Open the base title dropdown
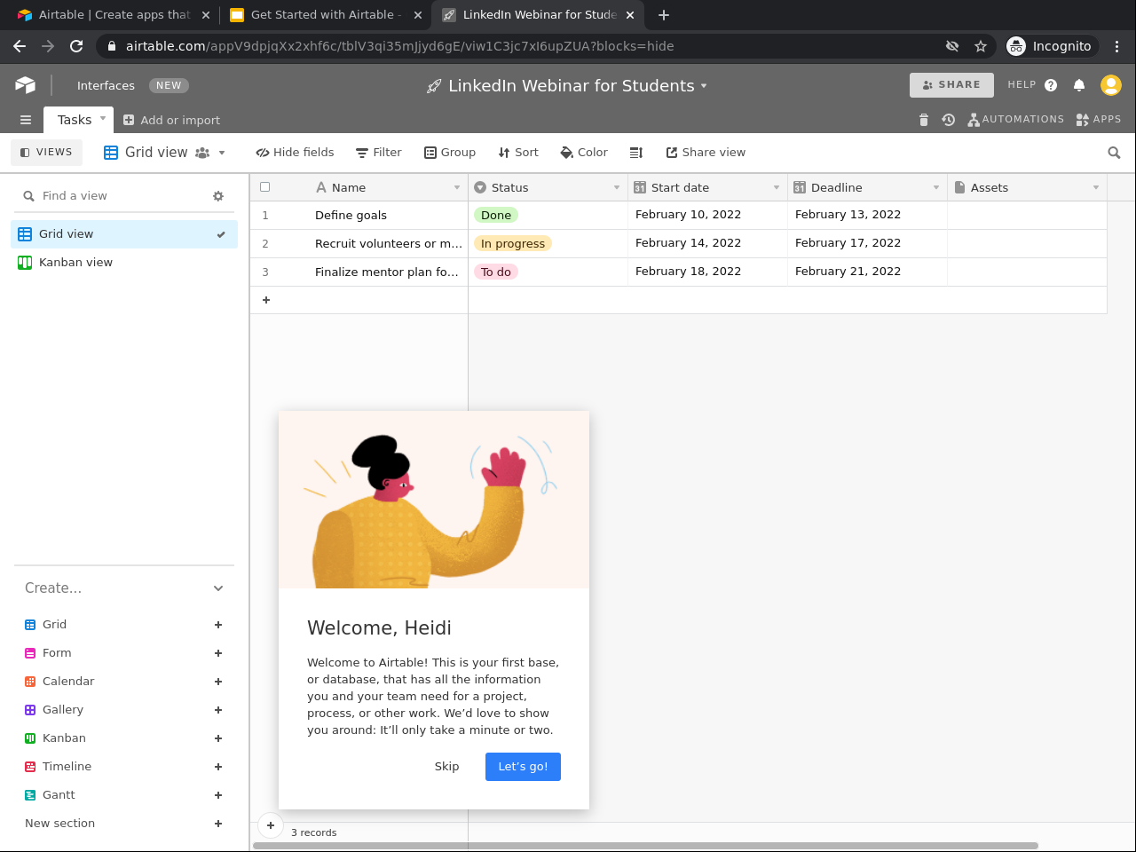Viewport: 1136px width, 852px height. (704, 86)
